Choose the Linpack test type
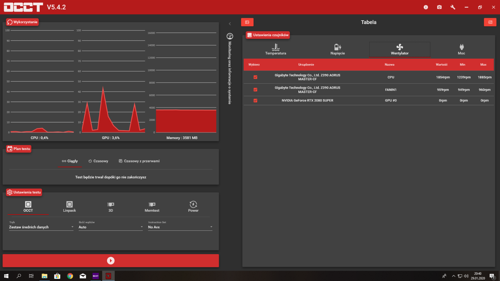The image size is (500, 281). [x=69, y=207]
